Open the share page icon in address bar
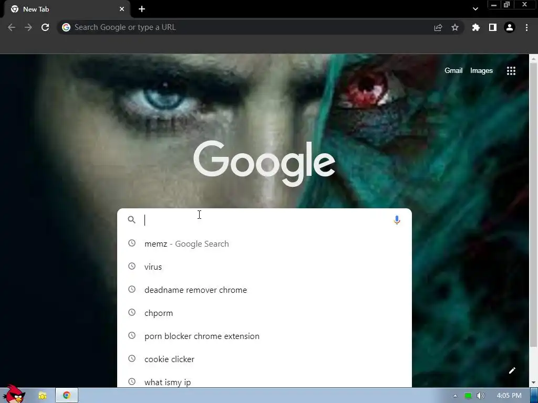 438,27
